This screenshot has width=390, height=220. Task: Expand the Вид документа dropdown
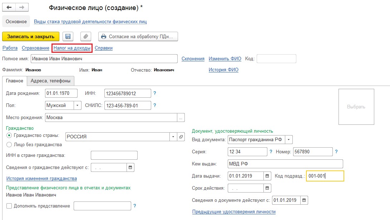(289, 139)
